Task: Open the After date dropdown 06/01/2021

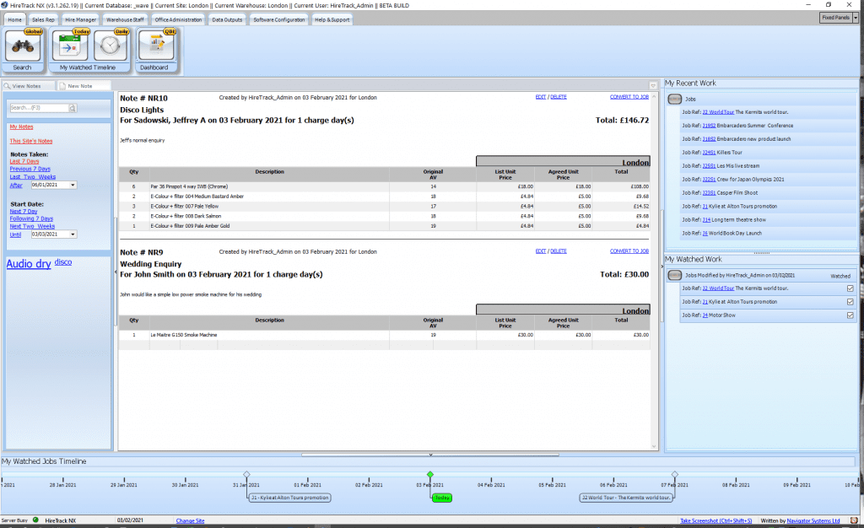Action: coord(73,185)
